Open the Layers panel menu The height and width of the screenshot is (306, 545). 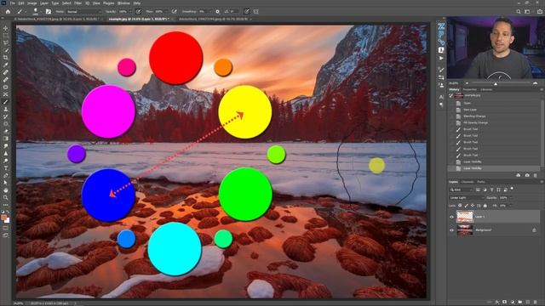[x=542, y=181]
